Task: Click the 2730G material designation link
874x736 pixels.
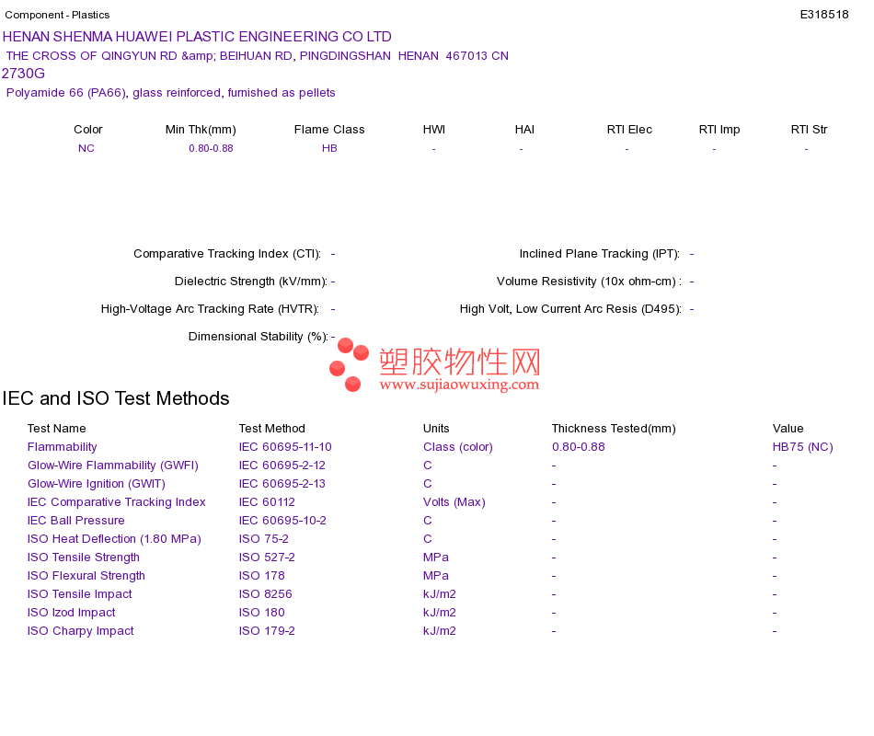Action: 23,74
